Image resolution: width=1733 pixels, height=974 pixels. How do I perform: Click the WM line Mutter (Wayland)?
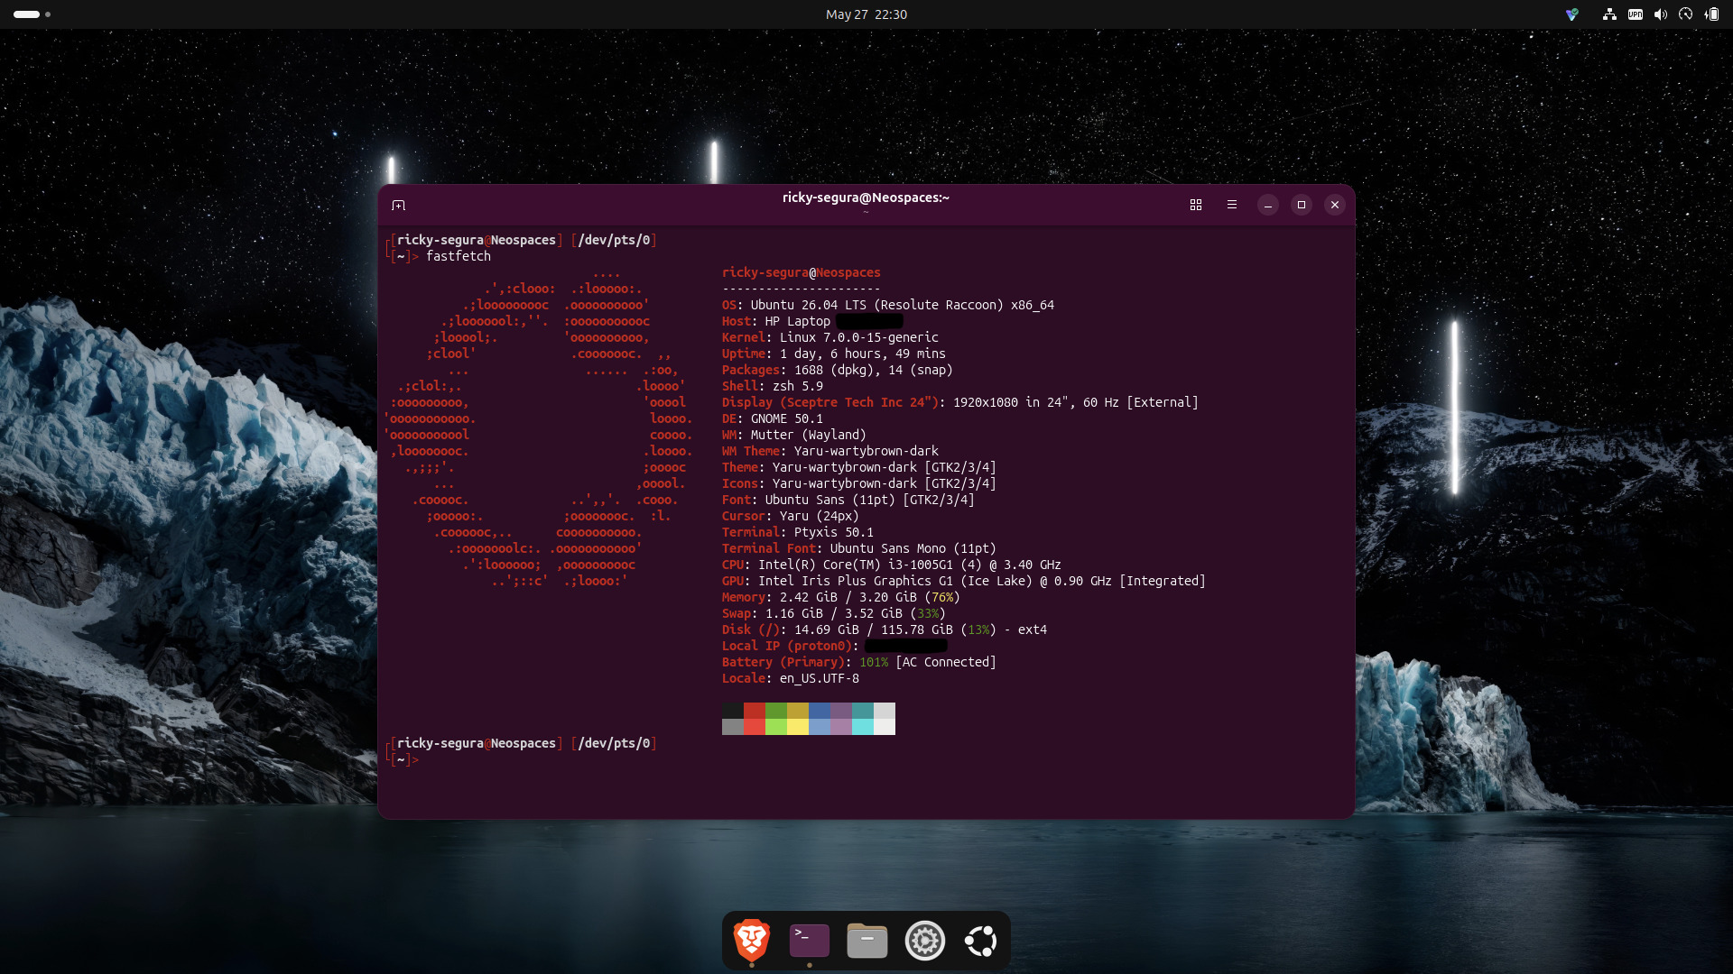tap(794, 435)
